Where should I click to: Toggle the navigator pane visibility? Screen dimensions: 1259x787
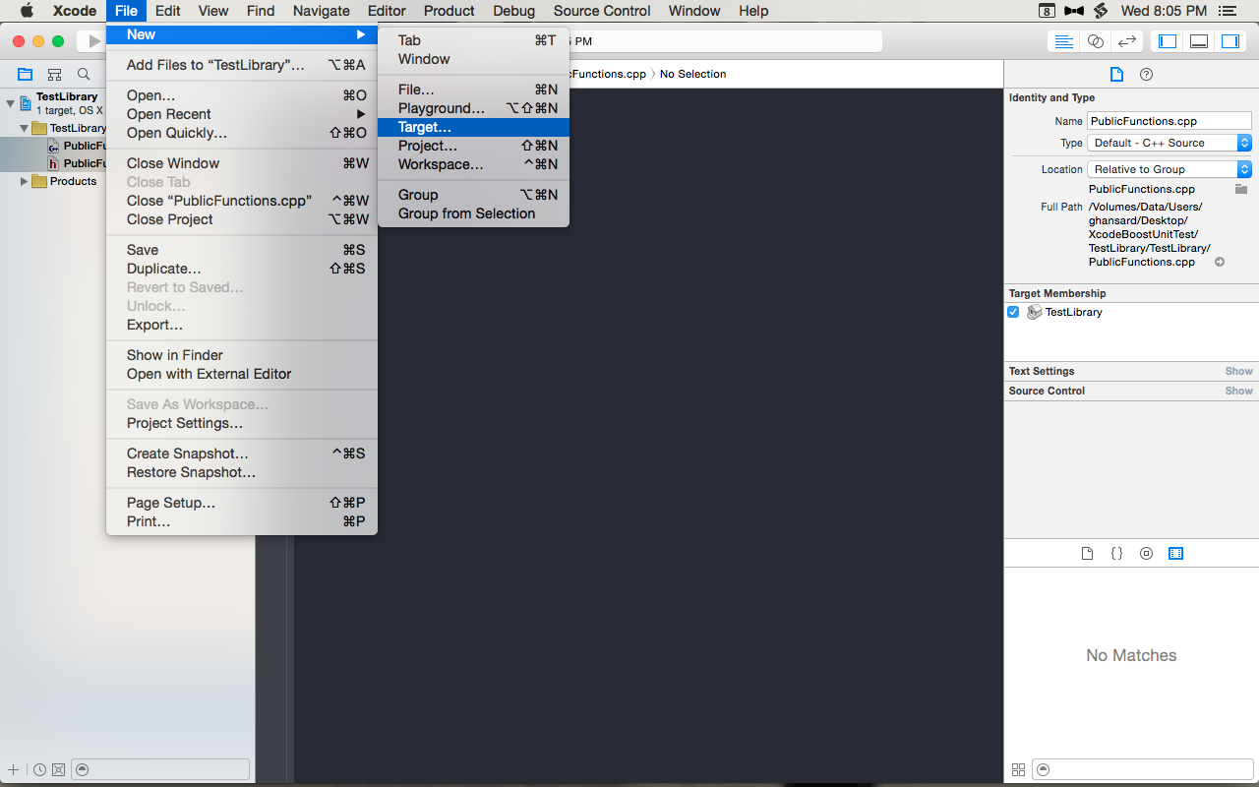pyautogui.click(x=1168, y=41)
